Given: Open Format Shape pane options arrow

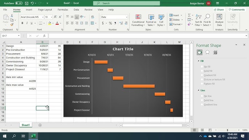Looking at the screenshot, I should pyautogui.click(x=236, y=45).
